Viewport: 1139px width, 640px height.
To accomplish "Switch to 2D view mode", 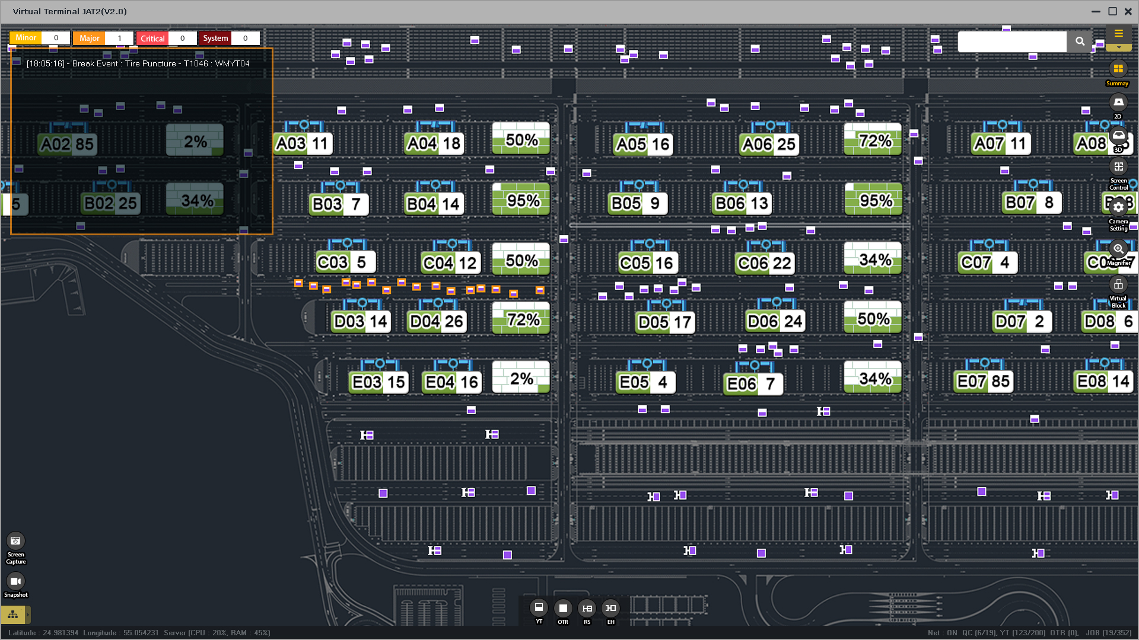I will [1118, 103].
